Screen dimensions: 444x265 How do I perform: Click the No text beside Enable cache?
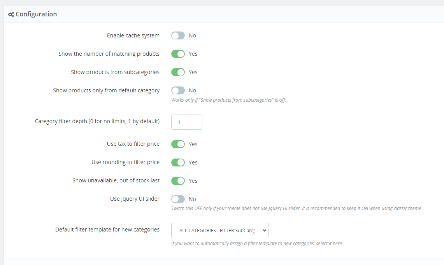tap(192, 35)
